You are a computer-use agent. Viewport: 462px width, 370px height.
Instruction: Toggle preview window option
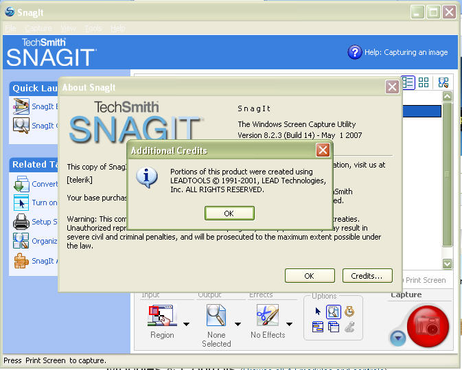[334, 312]
